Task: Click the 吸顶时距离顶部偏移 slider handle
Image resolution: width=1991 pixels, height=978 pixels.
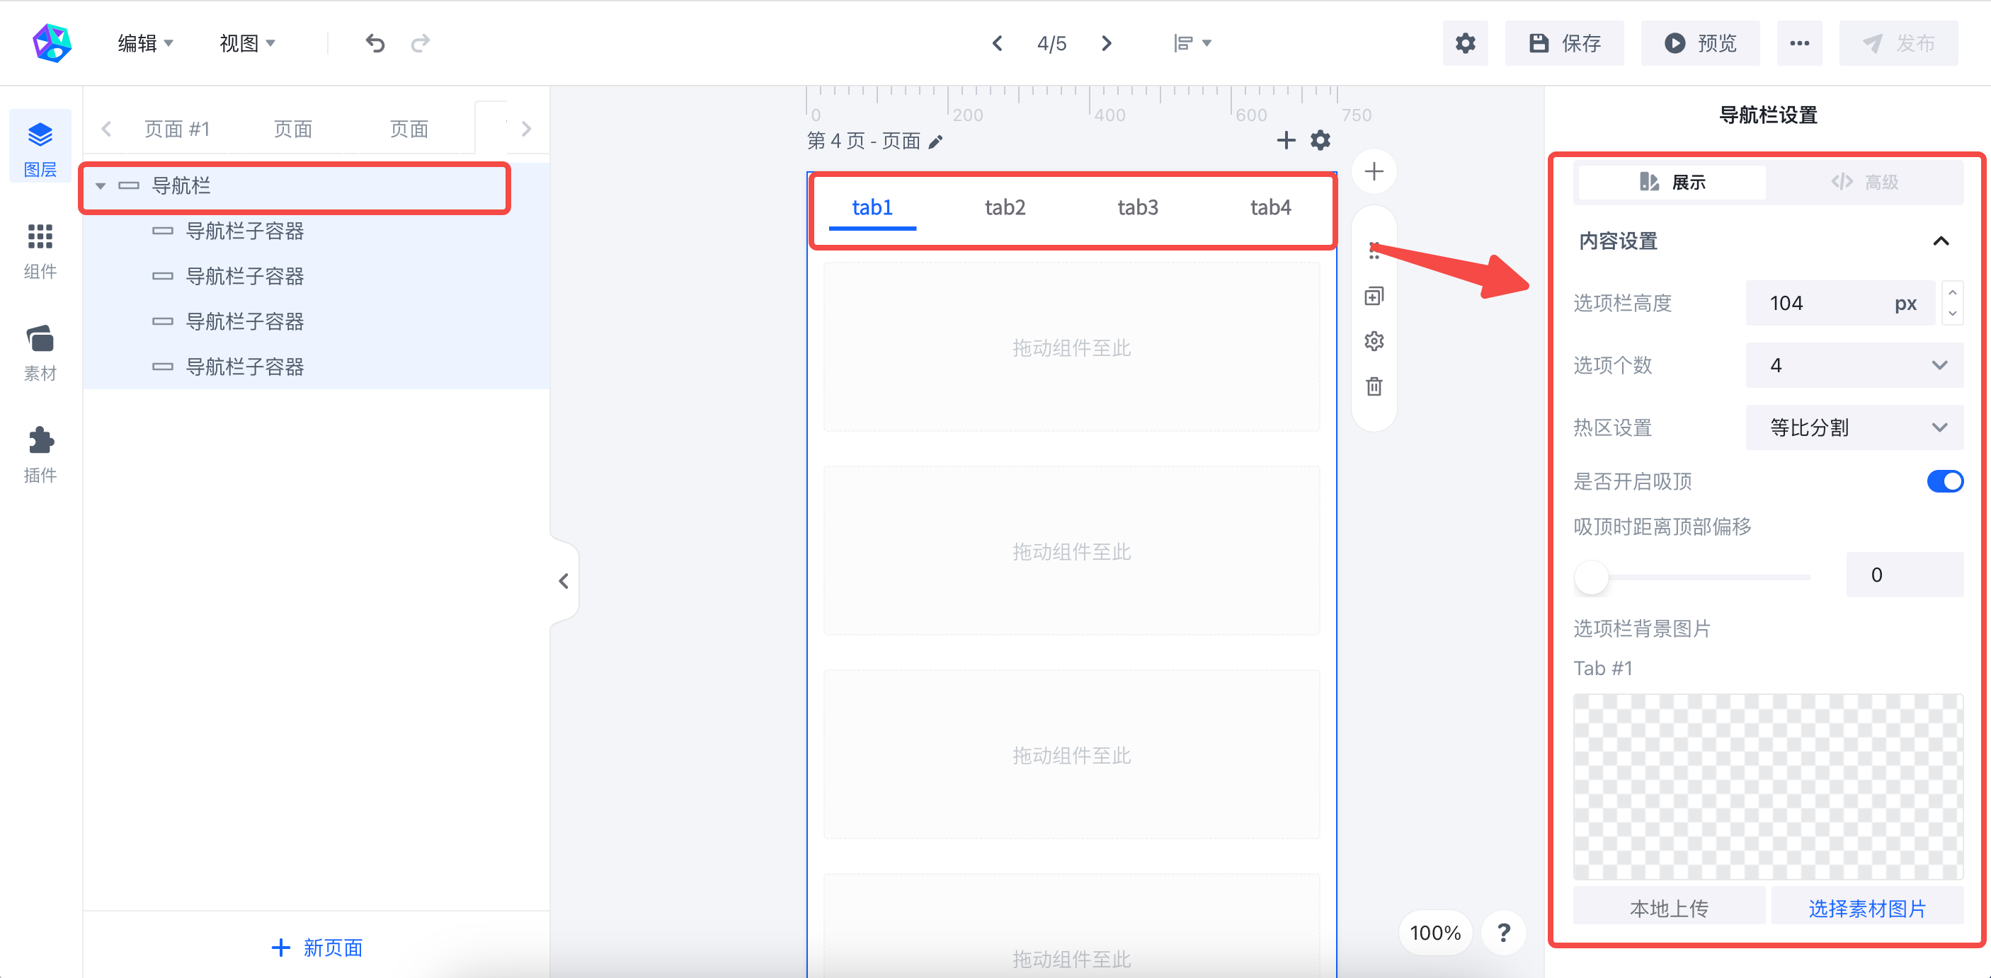Action: [x=1591, y=576]
